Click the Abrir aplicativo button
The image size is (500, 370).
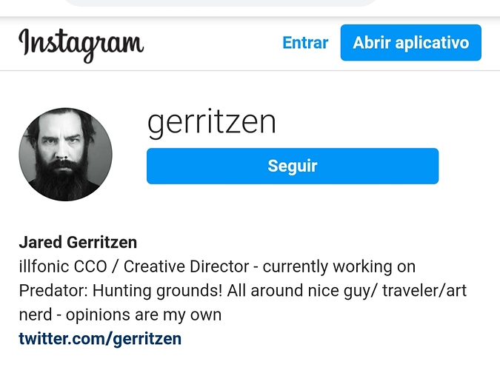(x=410, y=43)
